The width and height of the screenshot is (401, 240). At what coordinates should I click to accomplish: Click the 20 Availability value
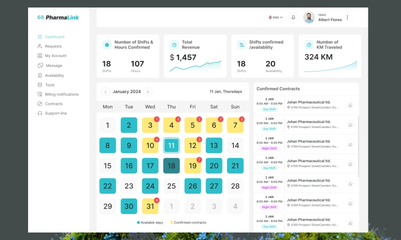point(270,64)
